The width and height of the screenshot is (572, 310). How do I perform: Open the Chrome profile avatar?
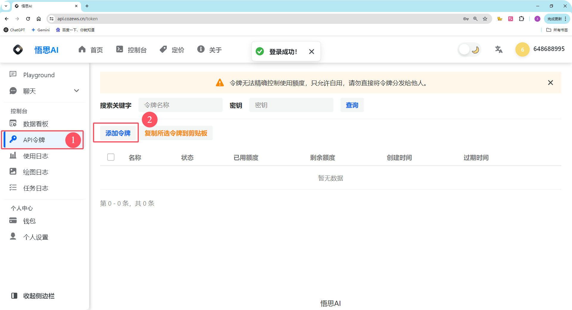[537, 19]
